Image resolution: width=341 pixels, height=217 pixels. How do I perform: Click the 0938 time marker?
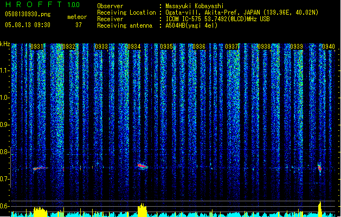point(264,47)
